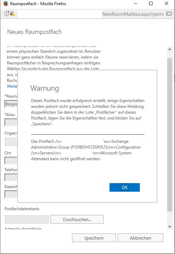The width and height of the screenshot is (175, 254).
Task: Click the insecure connection lock icon
Action: (12, 14)
